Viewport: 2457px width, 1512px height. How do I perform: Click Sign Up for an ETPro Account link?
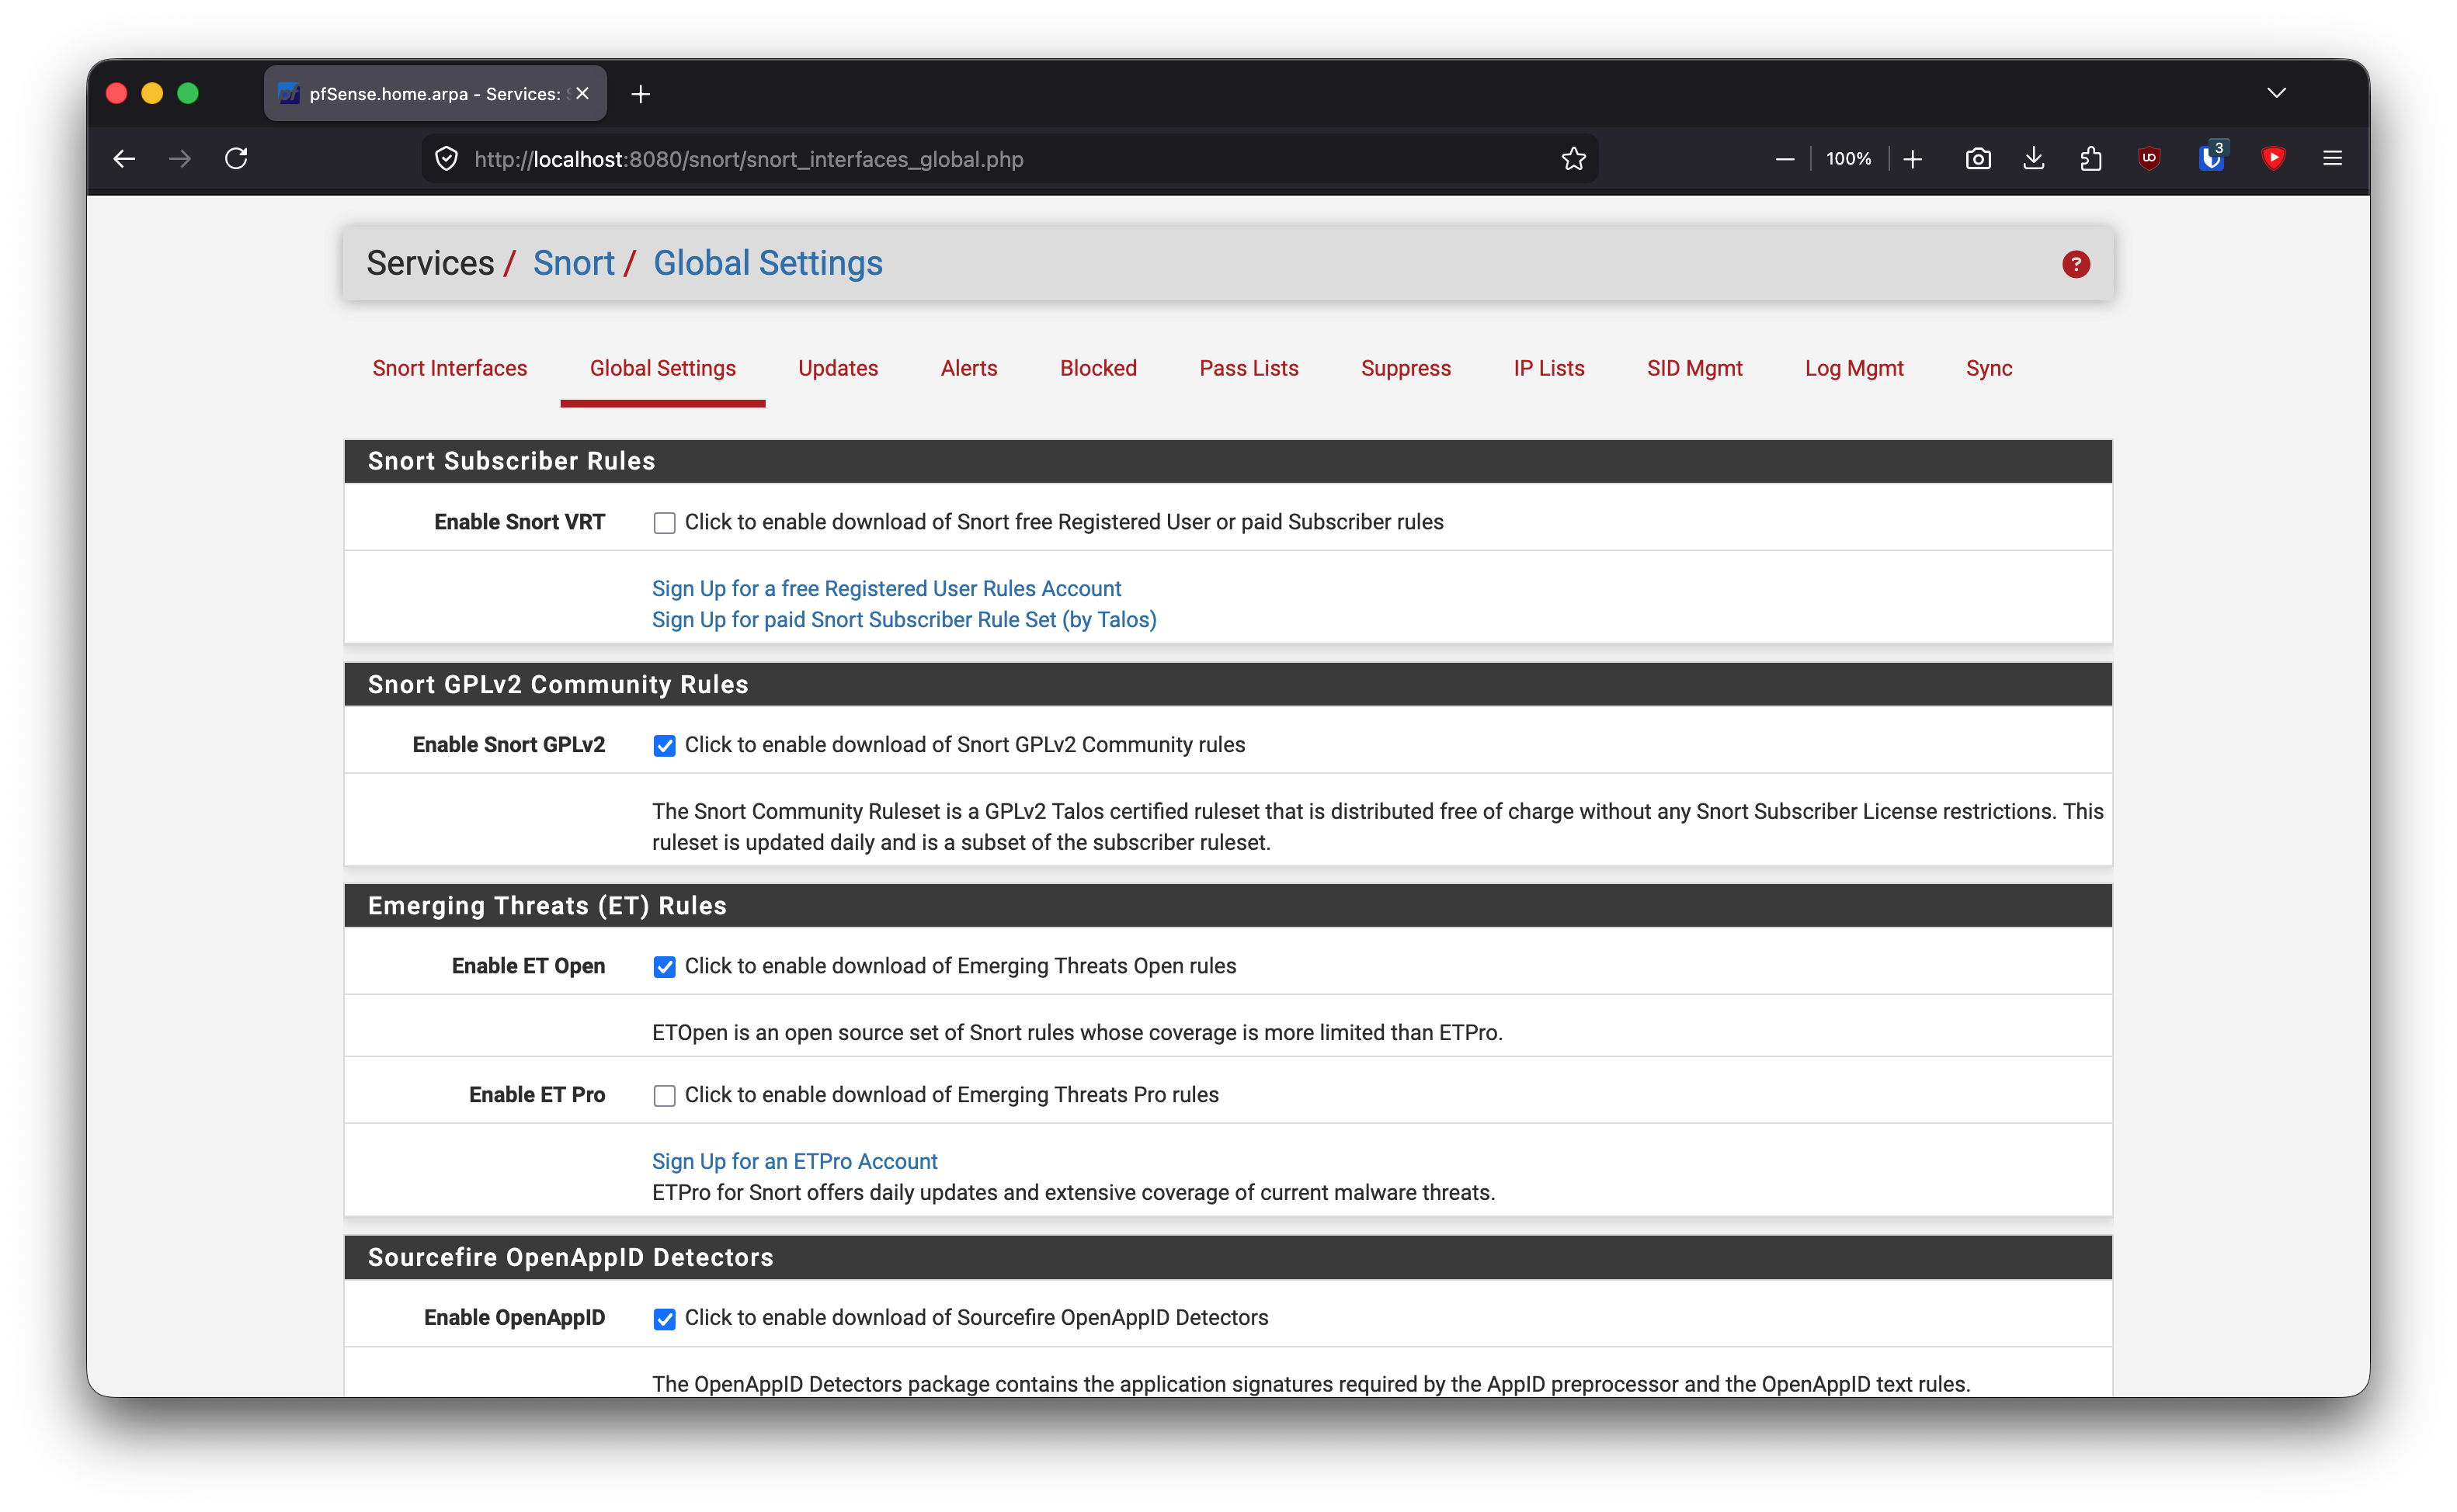coord(794,1161)
